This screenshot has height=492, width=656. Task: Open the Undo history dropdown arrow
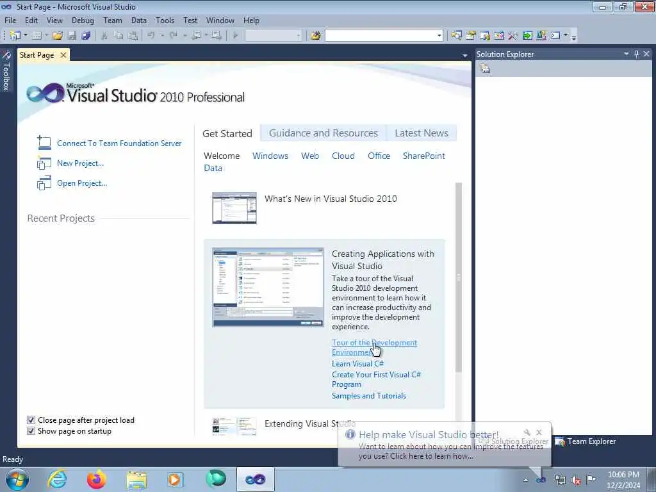click(162, 36)
